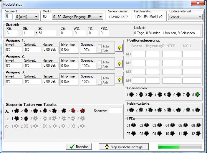Screen dimensions: 207x153
Task: Click the green Binärsensor 8 indicator
Action: 197,95
